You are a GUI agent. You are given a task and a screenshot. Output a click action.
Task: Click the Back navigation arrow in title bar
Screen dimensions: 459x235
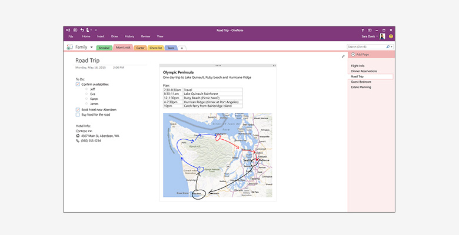(x=75, y=29)
